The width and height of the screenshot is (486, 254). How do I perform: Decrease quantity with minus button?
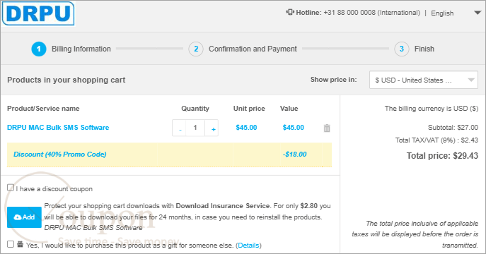tap(180, 128)
